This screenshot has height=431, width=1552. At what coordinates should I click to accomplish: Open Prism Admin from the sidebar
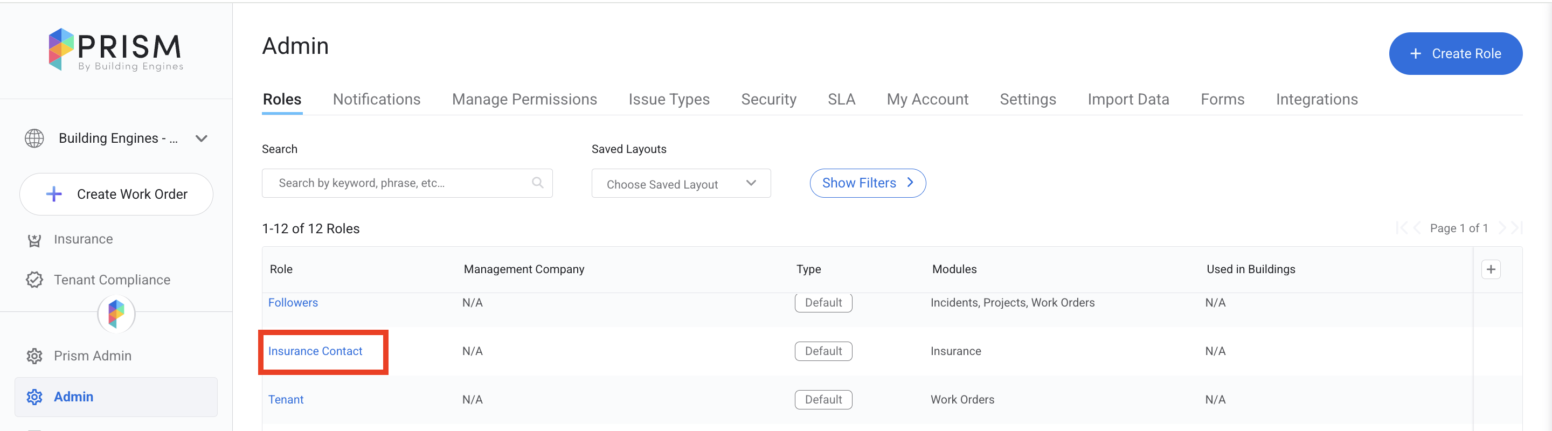click(92, 356)
